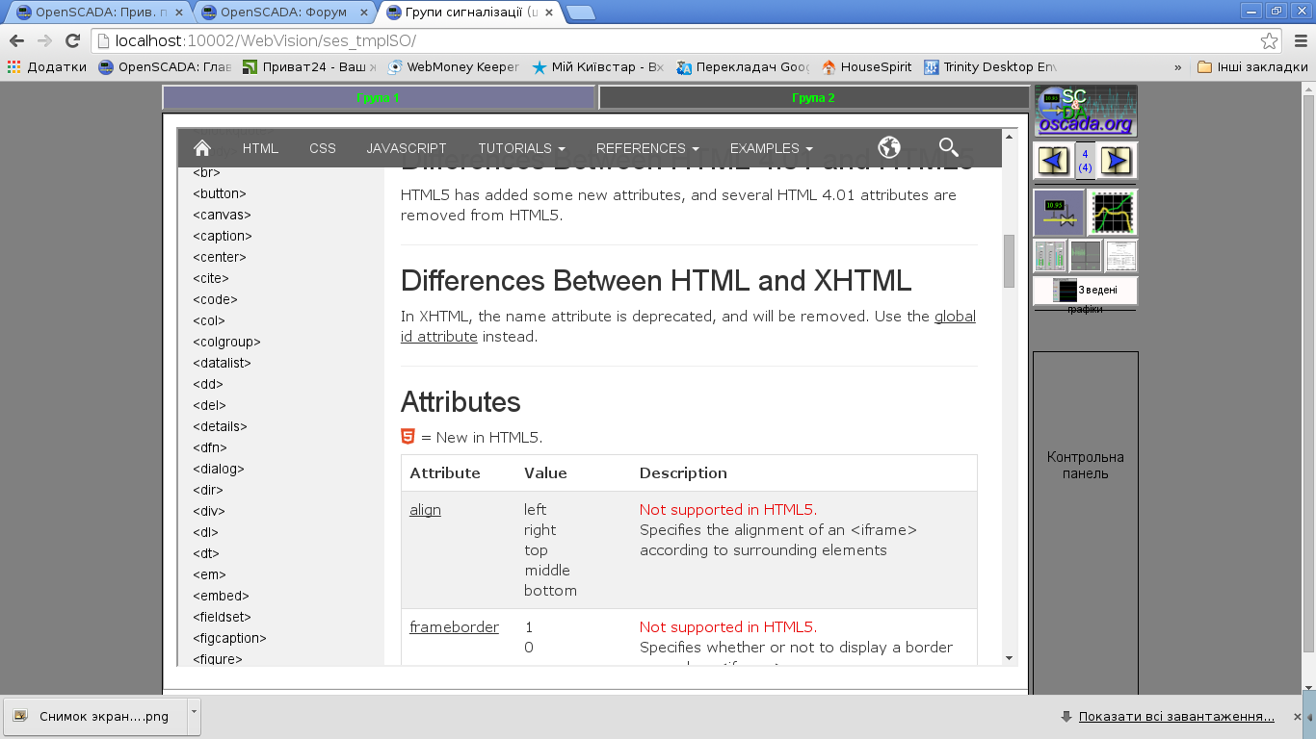Go to previous page with left arrow
The image size is (1316, 739).
pyautogui.click(x=1052, y=161)
